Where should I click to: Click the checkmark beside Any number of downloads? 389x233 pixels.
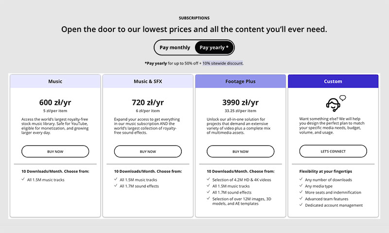point(301,180)
